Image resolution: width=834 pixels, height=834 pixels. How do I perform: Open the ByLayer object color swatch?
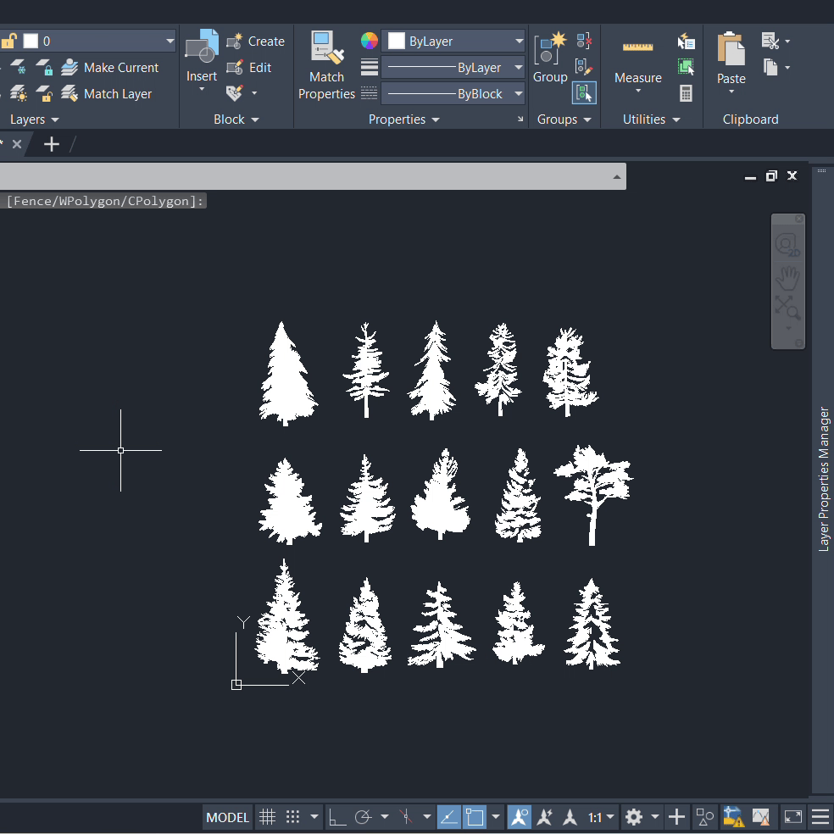[397, 41]
